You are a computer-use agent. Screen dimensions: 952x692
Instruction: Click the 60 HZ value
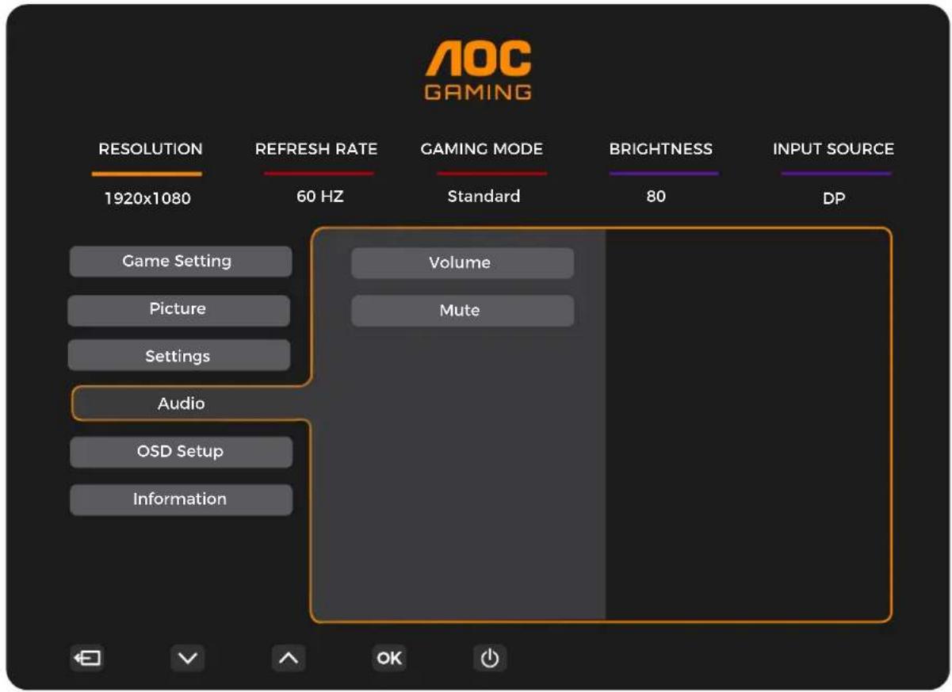coord(320,196)
